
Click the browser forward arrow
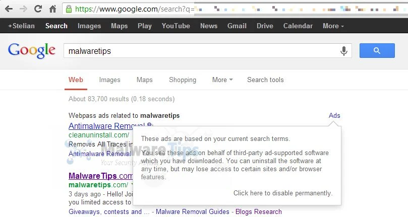23,9
